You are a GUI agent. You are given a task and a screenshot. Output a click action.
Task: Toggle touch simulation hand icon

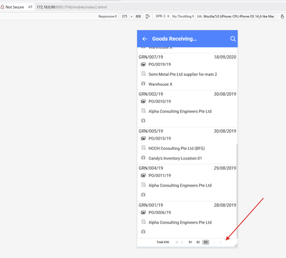click(x=283, y=17)
